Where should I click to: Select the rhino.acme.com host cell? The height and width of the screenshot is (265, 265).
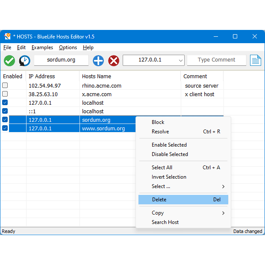pos(130,85)
